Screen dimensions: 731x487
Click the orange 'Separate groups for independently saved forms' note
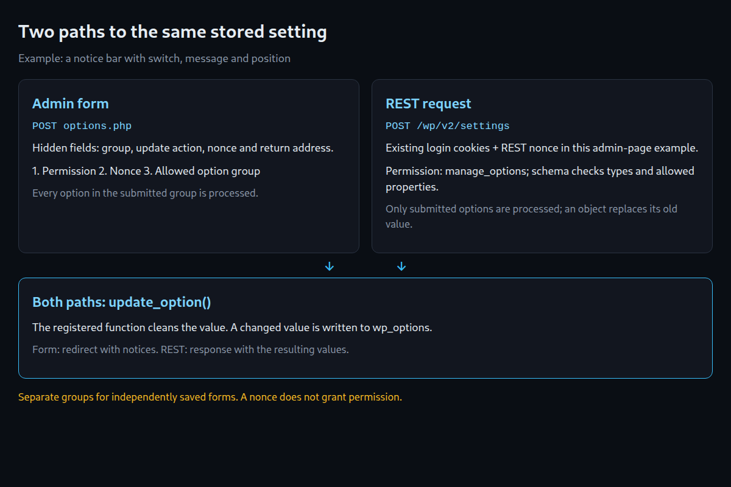210,397
